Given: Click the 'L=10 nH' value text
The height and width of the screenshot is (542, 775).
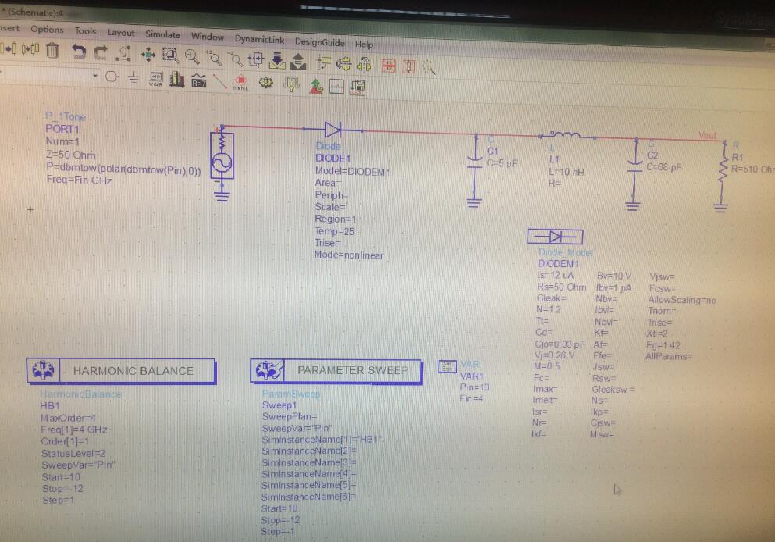Looking at the screenshot, I should click(x=567, y=172).
